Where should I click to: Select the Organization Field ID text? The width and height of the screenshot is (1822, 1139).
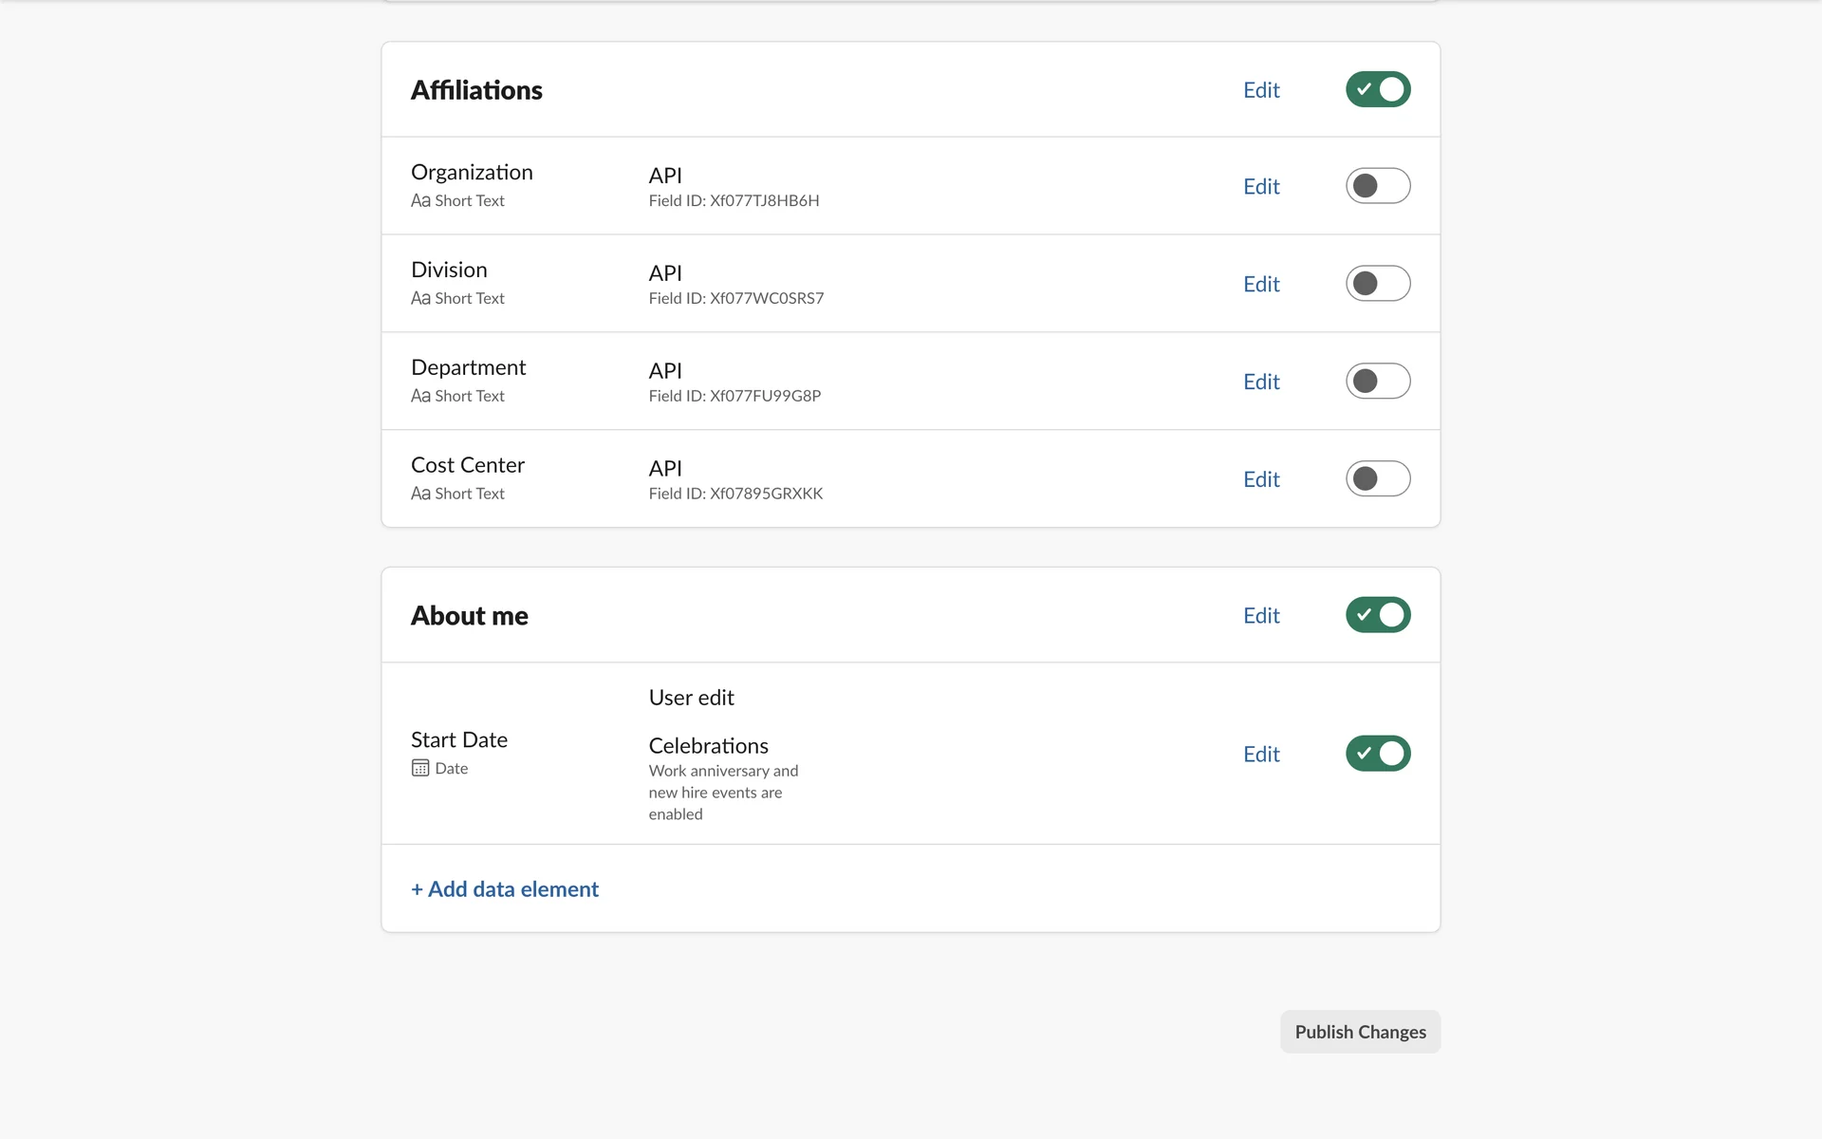click(734, 201)
